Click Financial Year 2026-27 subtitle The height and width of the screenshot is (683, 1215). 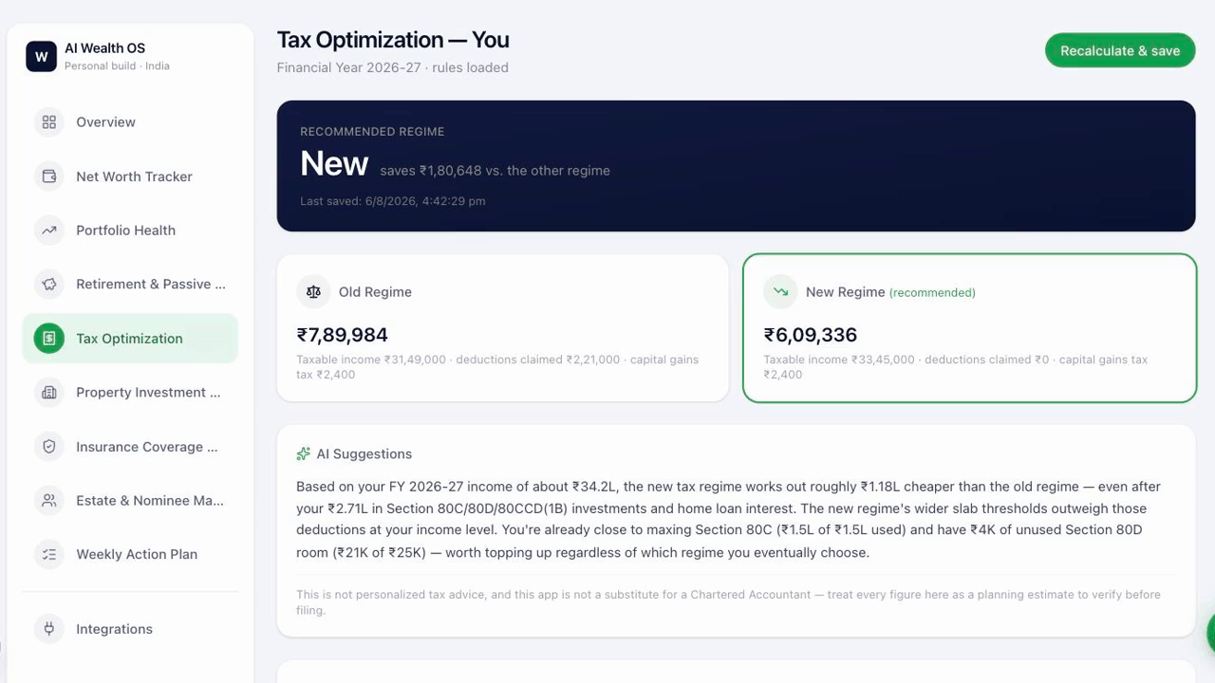click(x=393, y=67)
